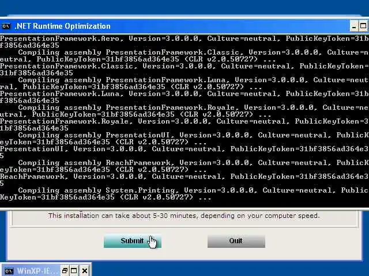This screenshot has width=369, height=276.
Task: Click the 'Compiling assembly System.Printing' line
Action: click(x=193, y=190)
